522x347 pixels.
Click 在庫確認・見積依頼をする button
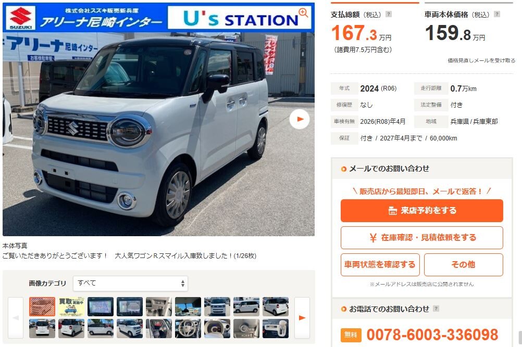422,238
